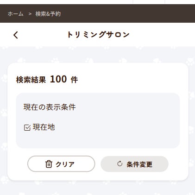The height and width of the screenshot is (195, 195).
Task: Change search conditions with the 条件変更 button
Action: [134, 164]
